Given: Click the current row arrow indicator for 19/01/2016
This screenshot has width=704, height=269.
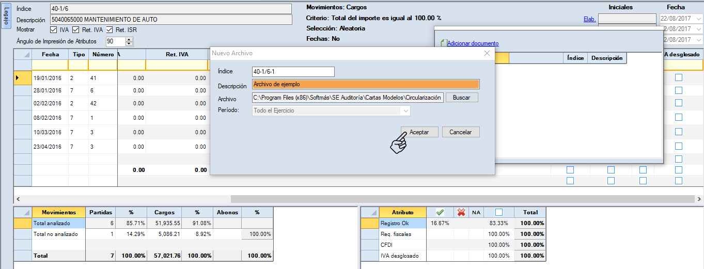Looking at the screenshot, I should (18, 78).
